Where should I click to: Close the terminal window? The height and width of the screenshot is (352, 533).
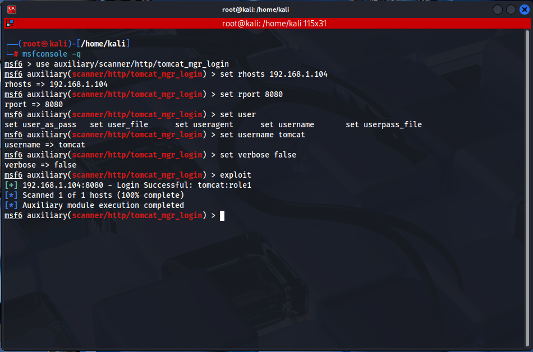coord(525,10)
